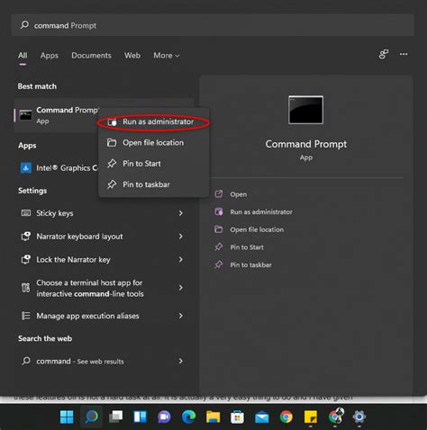Click the Command Prompt preview thumbnail
This screenshot has width=427, height=430.
305,110
